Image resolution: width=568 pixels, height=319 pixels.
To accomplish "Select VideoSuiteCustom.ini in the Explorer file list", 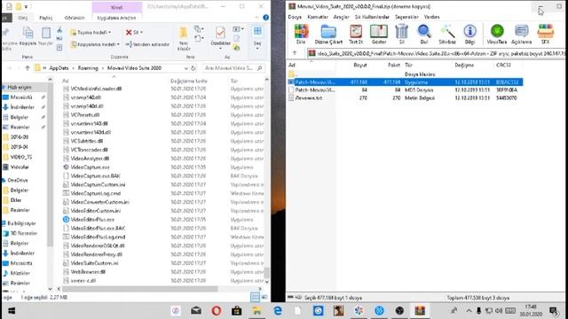I will [x=94, y=263].
